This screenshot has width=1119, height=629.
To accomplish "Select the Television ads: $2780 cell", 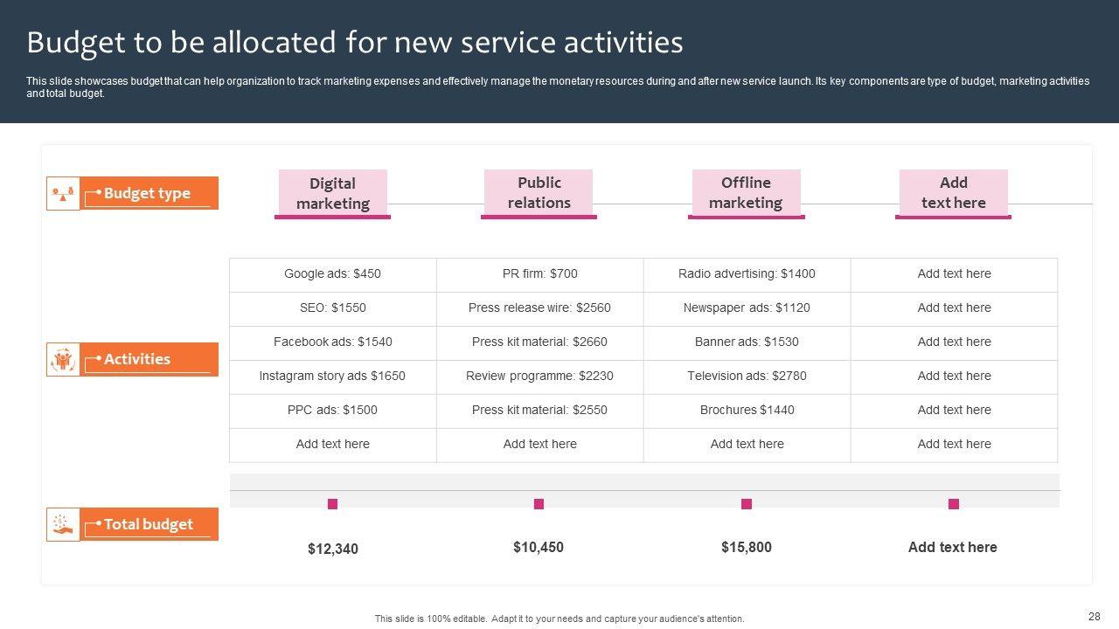I will click(x=747, y=377).
